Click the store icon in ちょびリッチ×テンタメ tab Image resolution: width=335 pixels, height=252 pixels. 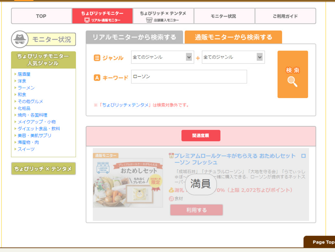point(149,20)
